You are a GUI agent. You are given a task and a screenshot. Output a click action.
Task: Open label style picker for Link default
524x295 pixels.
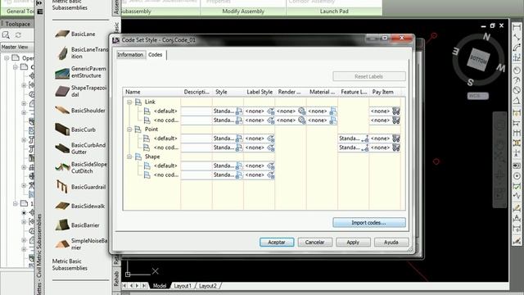[271, 111]
